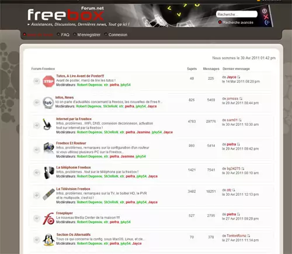Open M'enregistrer registration page
This screenshot has height=254, width=292.
tap(89, 35)
